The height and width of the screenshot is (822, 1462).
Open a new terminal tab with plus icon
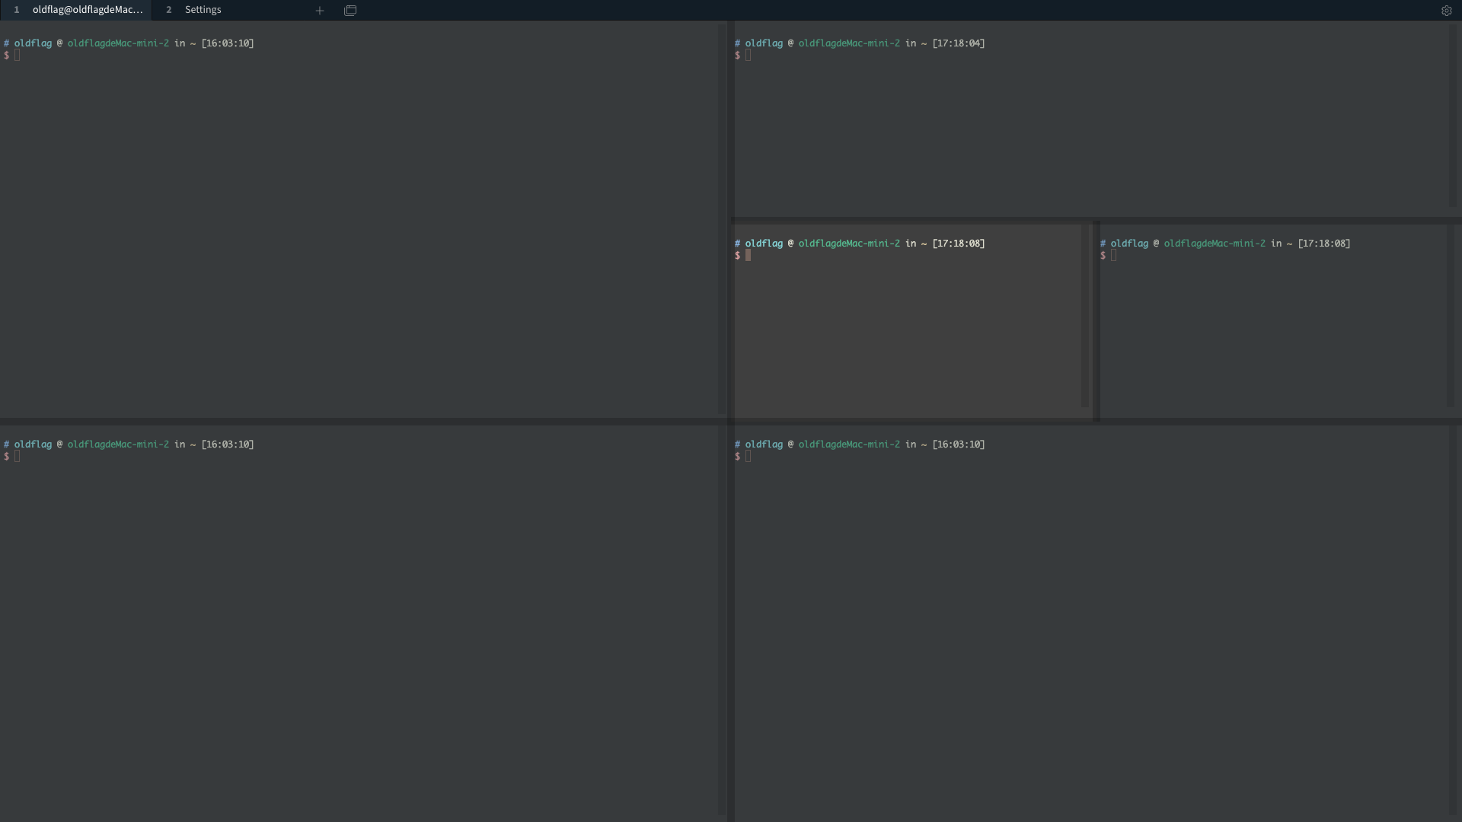[x=319, y=11]
